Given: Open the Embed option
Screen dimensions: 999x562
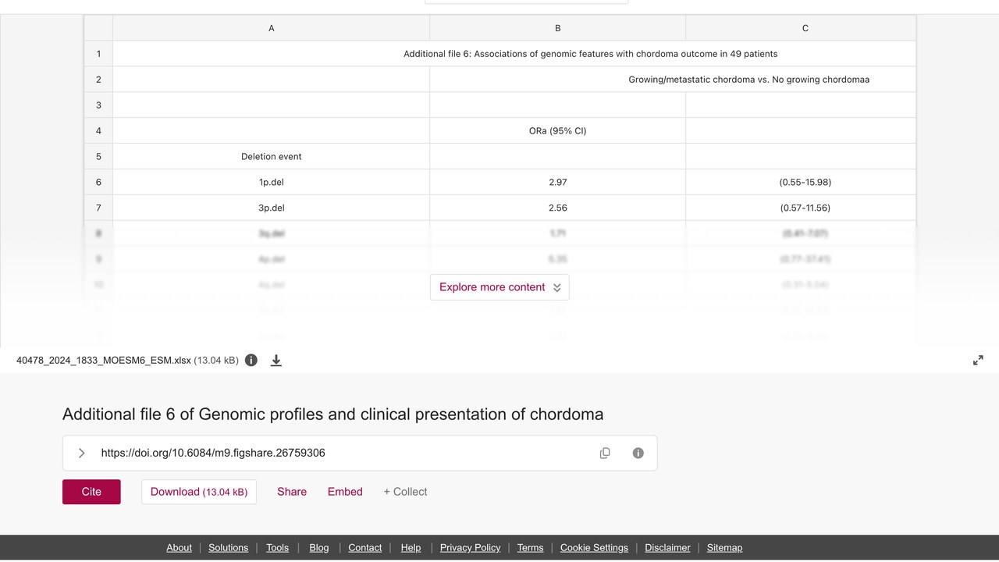Looking at the screenshot, I should coord(345,492).
